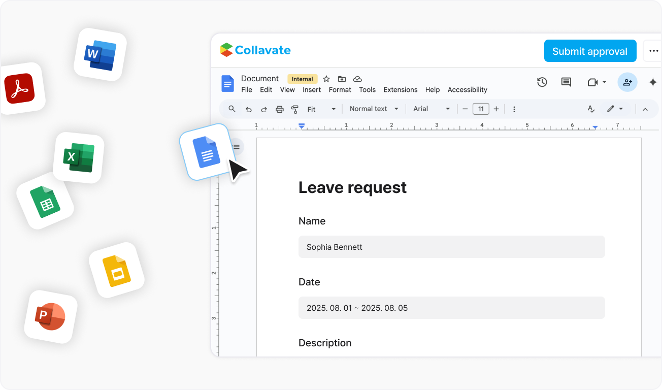Click the Google Sheets icon tile

(x=45, y=202)
